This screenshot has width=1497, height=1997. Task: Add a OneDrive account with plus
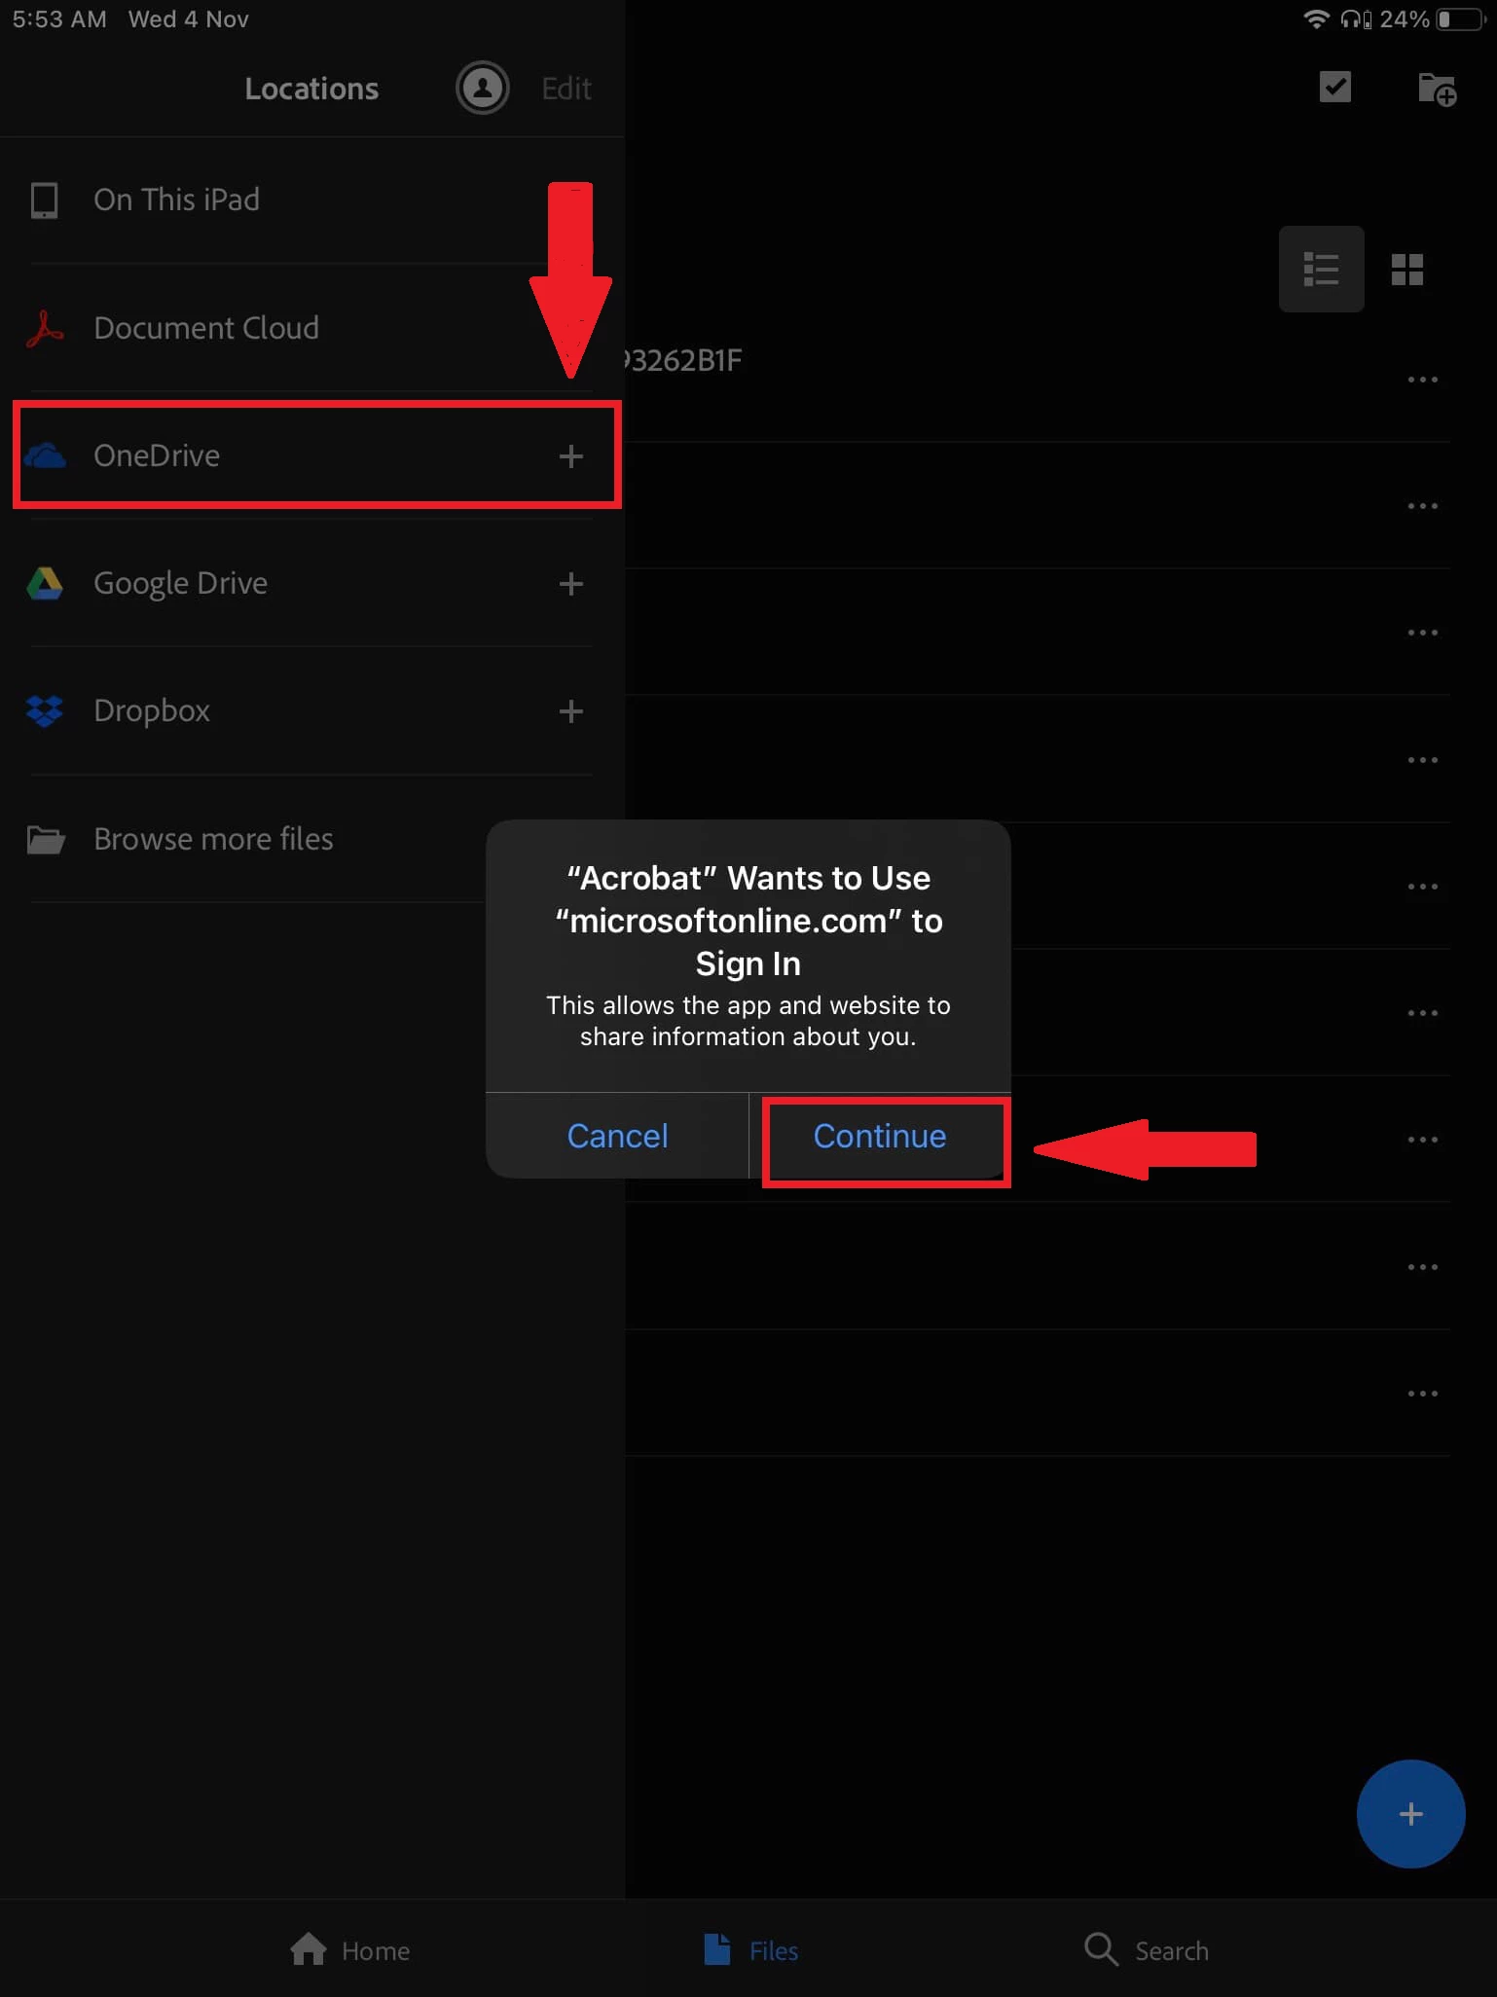571,455
